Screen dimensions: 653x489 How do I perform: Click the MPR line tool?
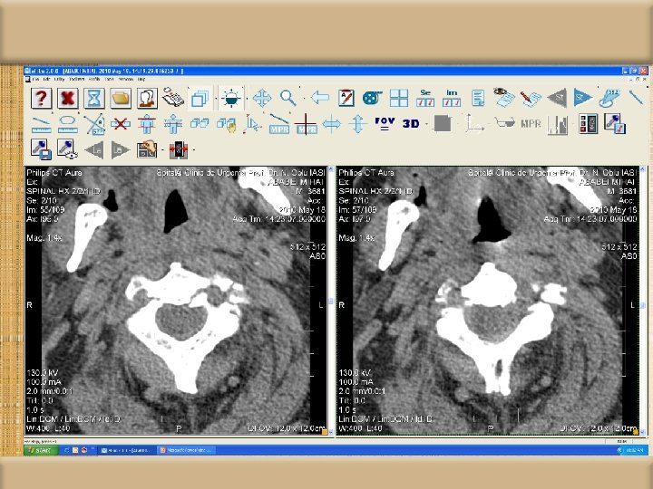click(x=279, y=124)
